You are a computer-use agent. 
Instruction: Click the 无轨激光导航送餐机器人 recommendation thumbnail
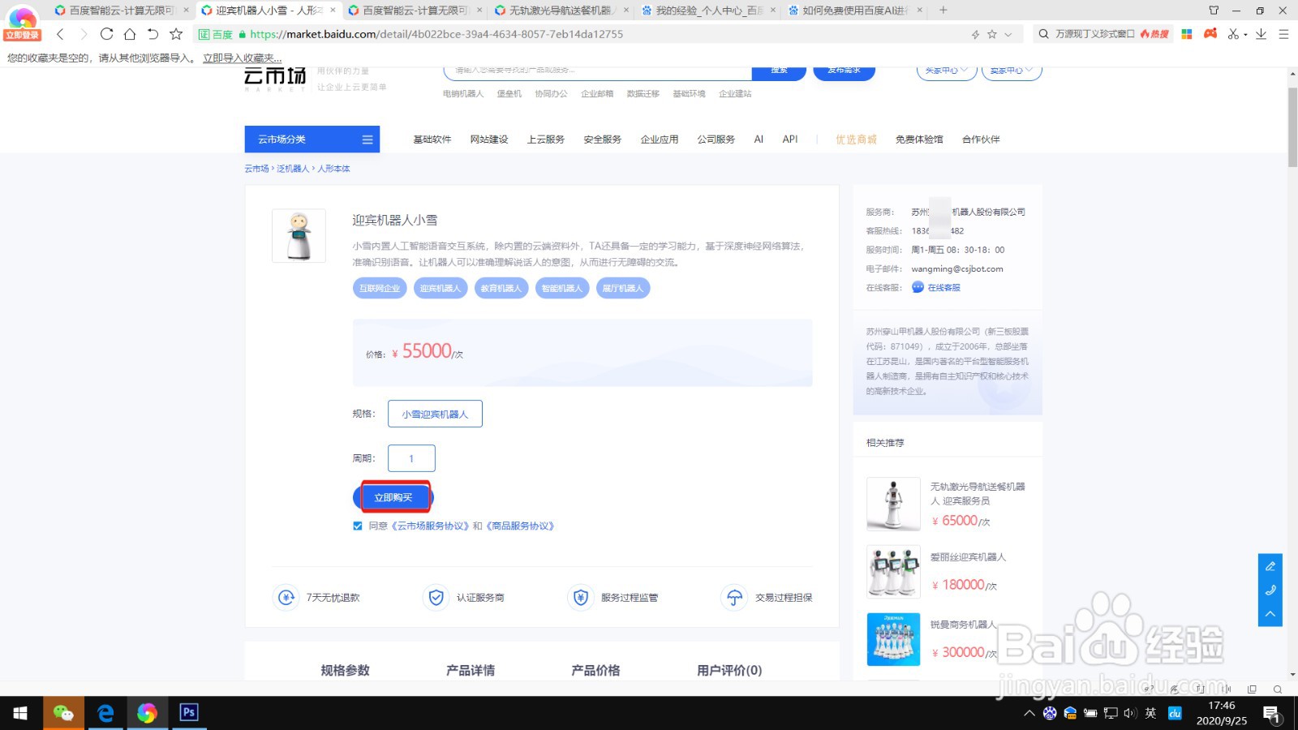pos(893,504)
